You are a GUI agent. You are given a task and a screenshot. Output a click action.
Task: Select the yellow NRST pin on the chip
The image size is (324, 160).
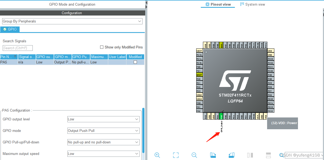click(x=199, y=75)
